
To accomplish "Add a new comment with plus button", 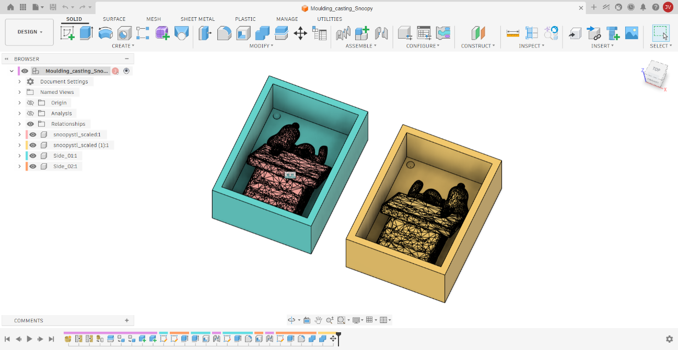I will tap(127, 320).
